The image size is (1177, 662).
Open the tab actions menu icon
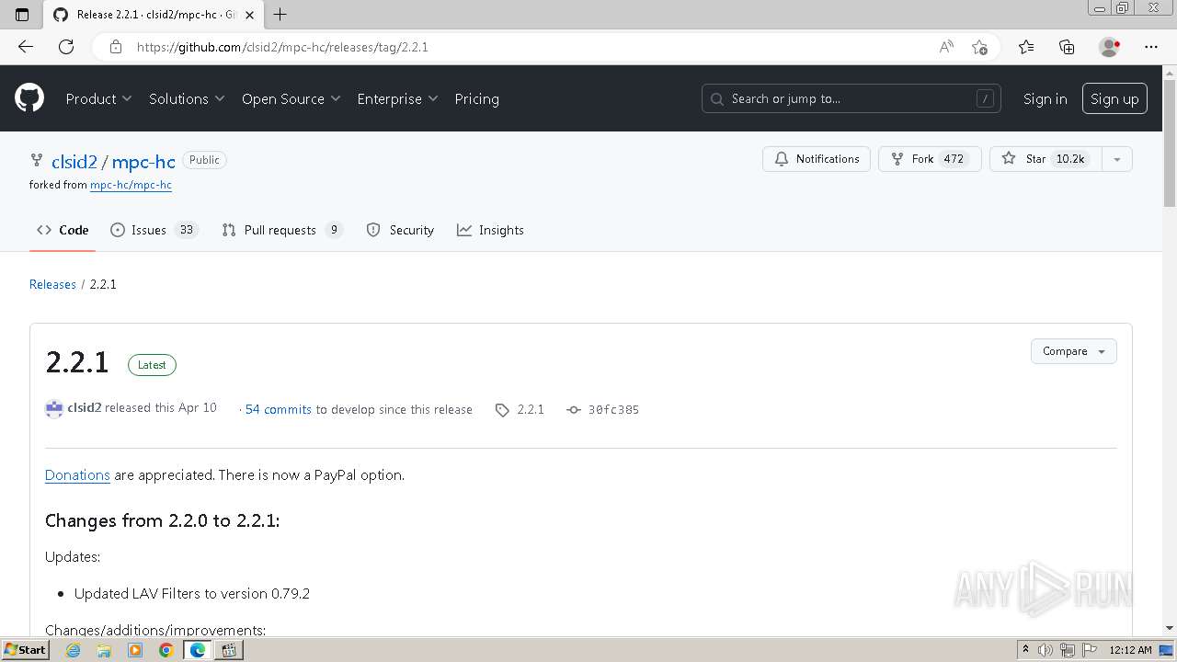(x=22, y=15)
